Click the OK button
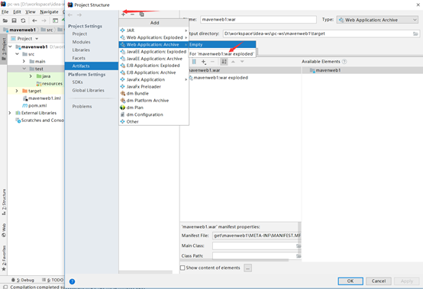The height and width of the screenshot is (289, 423). pyautogui.click(x=350, y=281)
